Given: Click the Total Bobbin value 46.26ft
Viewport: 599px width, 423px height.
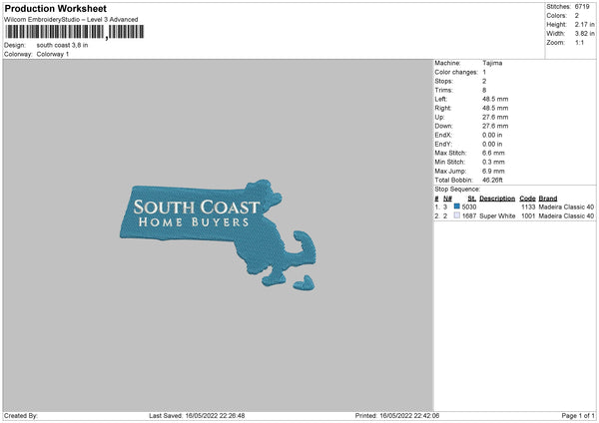Looking at the screenshot, I should point(493,181).
